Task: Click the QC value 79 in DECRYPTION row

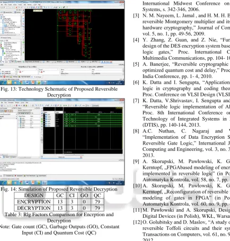Action: [x=98, y=208]
